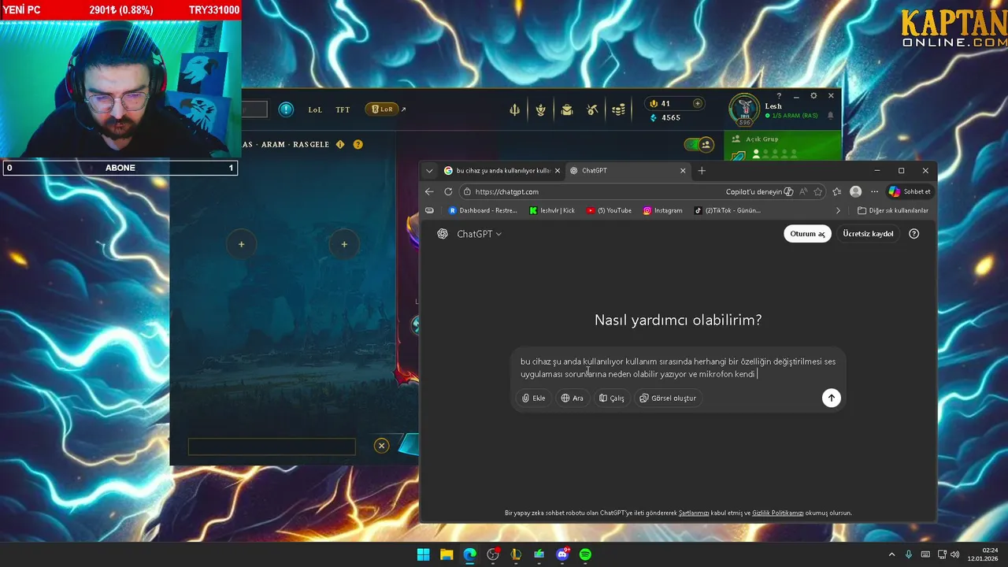Open the Gizlilik Politikamızı privacy link
This screenshot has height=567, width=1008.
pos(777,513)
